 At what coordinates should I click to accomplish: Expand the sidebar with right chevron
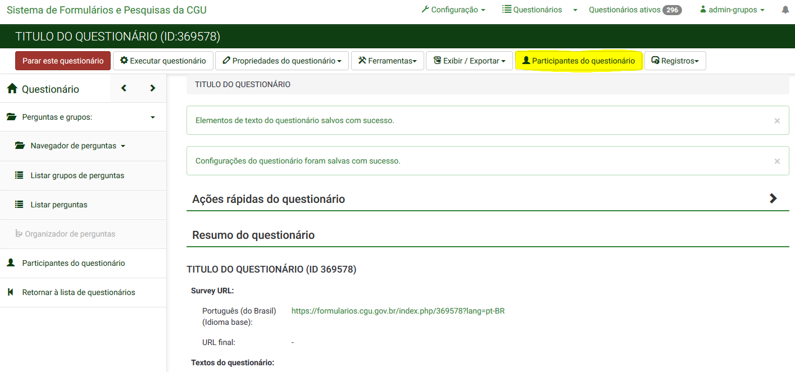(152, 88)
